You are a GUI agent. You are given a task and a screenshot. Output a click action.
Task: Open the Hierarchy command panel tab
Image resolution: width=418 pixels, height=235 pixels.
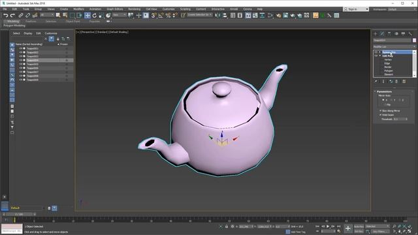click(x=389, y=34)
